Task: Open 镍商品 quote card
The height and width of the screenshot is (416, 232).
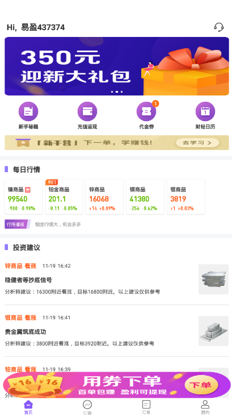Action: 23,197
